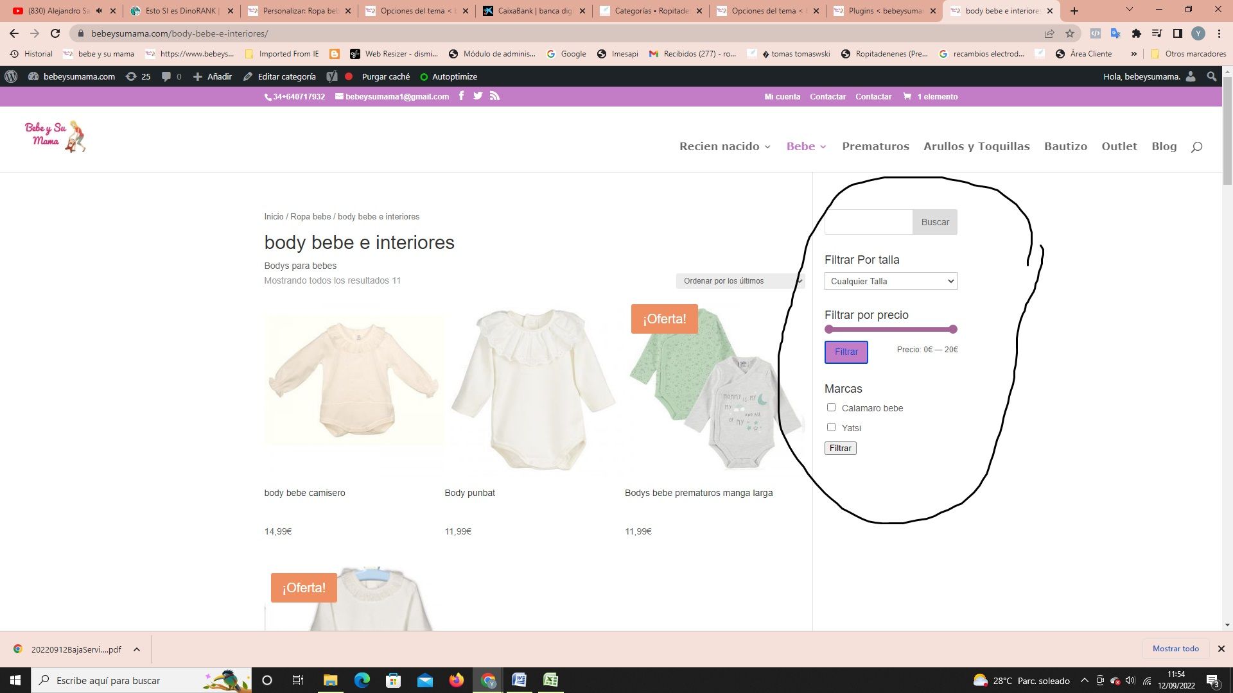Launch File Explorer from taskbar

pos(330,680)
